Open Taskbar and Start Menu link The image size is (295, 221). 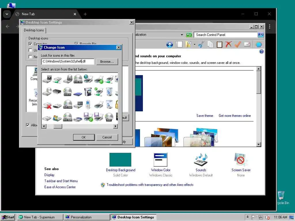pos(61,181)
